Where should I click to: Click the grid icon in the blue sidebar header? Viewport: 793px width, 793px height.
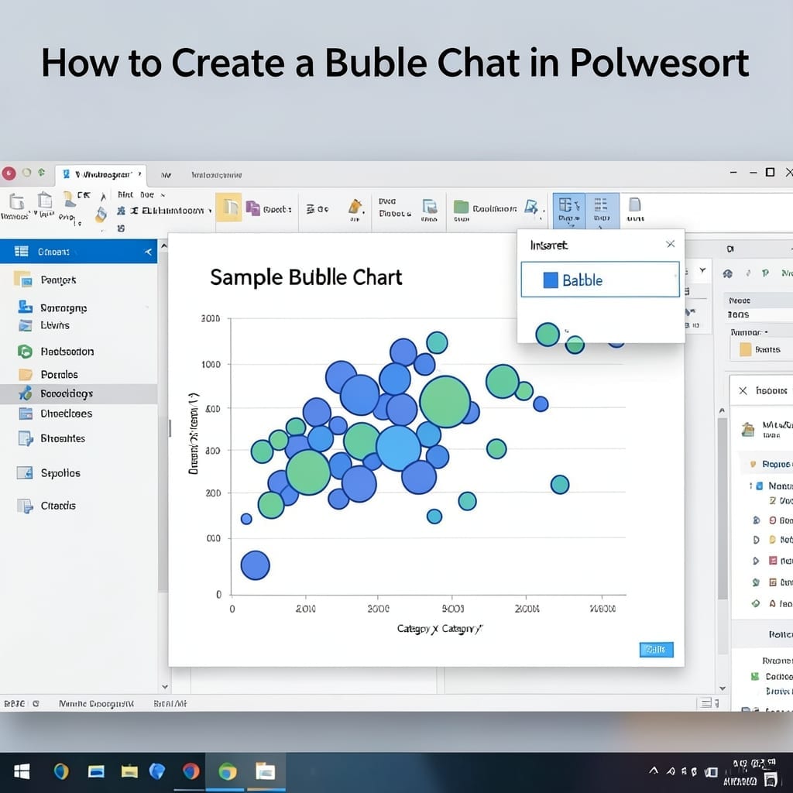(x=21, y=252)
